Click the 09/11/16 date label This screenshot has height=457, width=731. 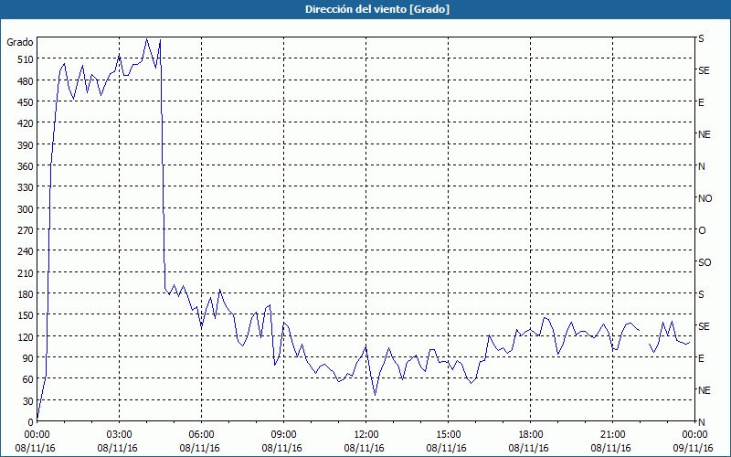click(694, 448)
